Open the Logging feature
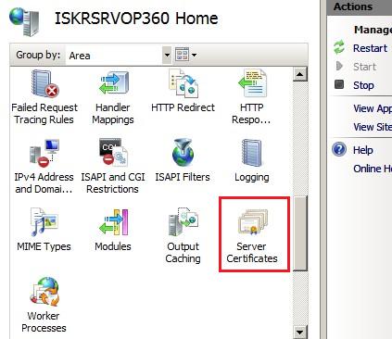Image resolution: width=392 pixels, height=339 pixels. 252,161
